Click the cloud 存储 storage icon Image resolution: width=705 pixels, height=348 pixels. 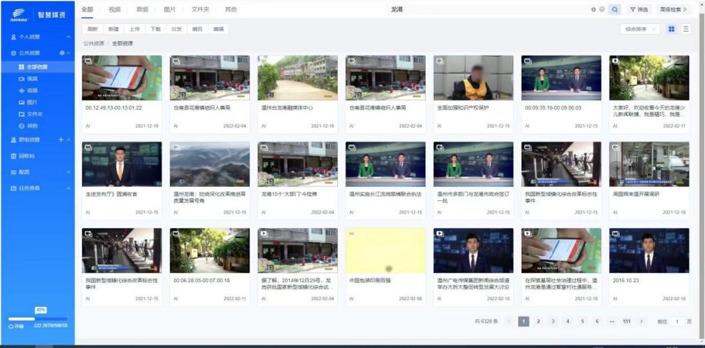[x=11, y=326]
